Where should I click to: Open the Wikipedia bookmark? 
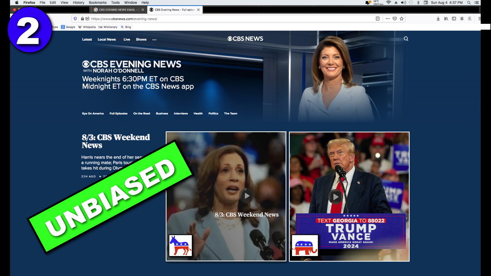click(87, 27)
